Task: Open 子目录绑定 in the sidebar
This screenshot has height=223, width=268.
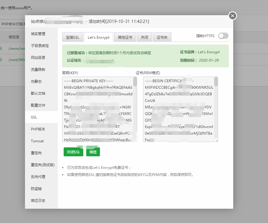Action: point(41,46)
